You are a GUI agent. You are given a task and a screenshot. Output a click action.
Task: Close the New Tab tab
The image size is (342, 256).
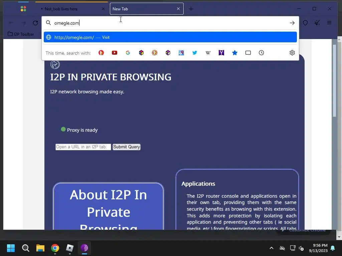(178, 9)
